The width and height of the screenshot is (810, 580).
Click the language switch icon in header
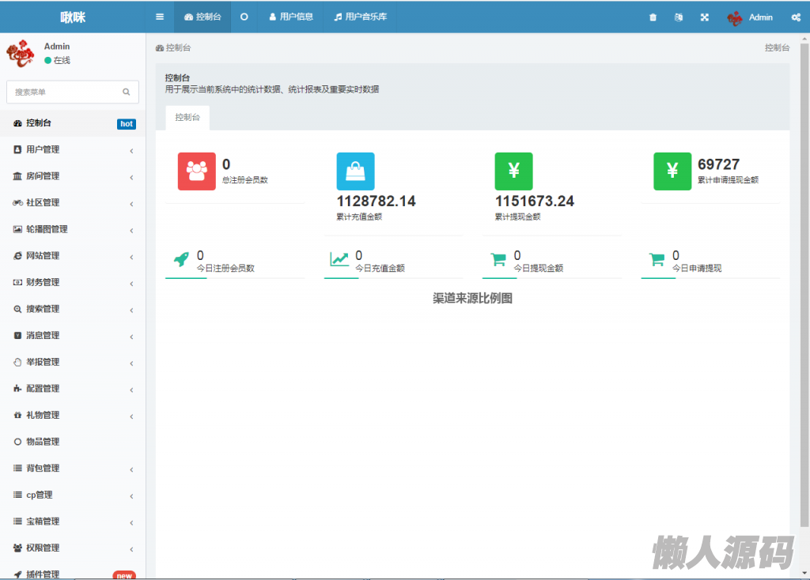tap(678, 17)
